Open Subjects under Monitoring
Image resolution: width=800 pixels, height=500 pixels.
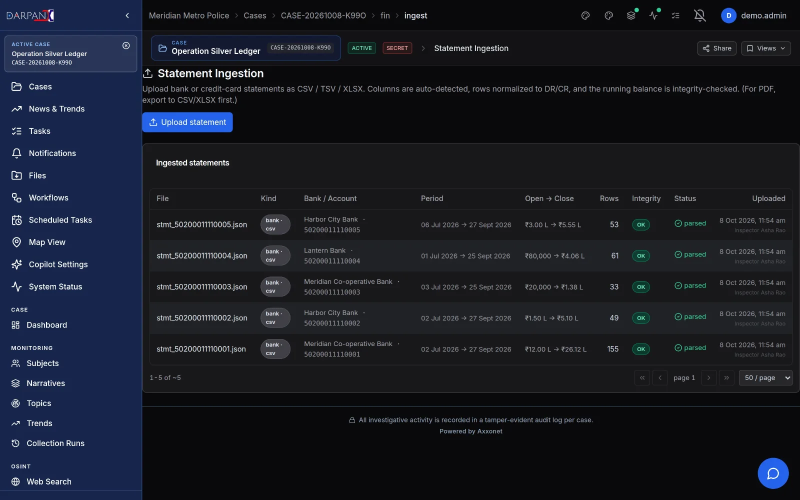coord(71,363)
